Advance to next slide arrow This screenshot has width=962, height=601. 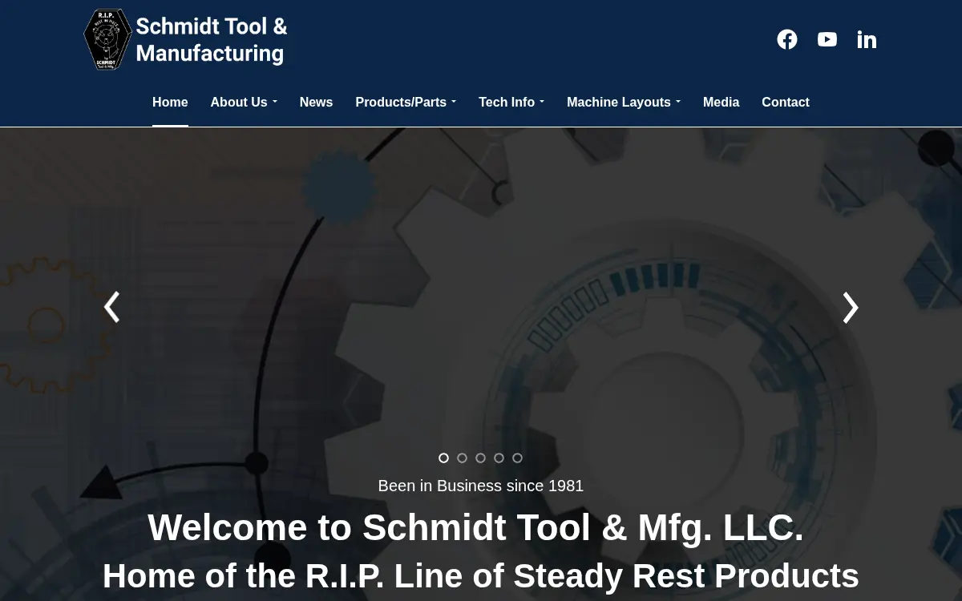[851, 307]
